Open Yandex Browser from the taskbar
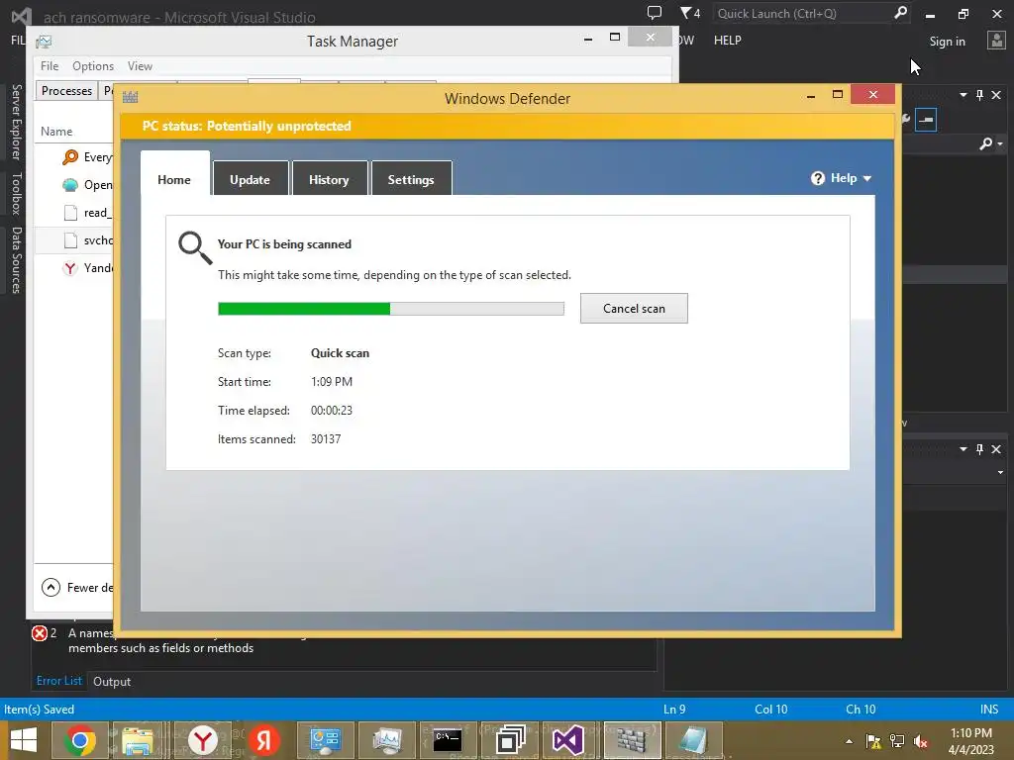1014x760 pixels. 202,740
